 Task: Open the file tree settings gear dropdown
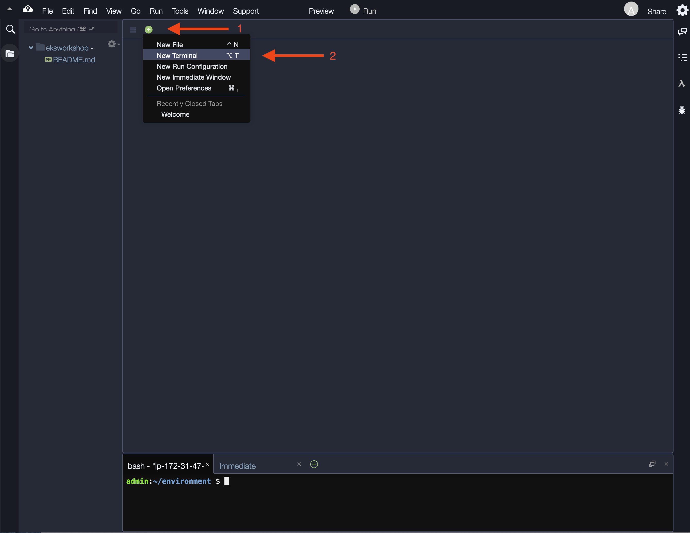click(x=112, y=44)
